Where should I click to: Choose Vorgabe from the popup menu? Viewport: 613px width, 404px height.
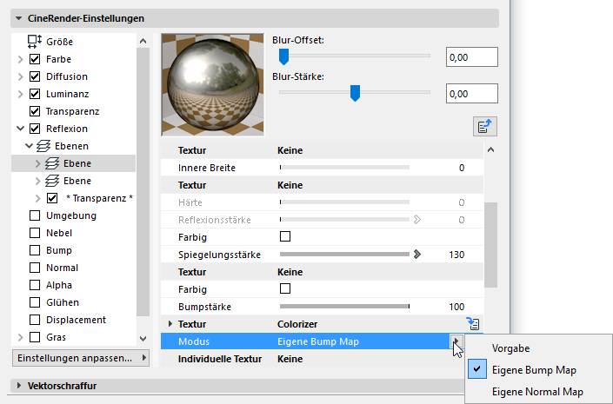click(x=512, y=348)
